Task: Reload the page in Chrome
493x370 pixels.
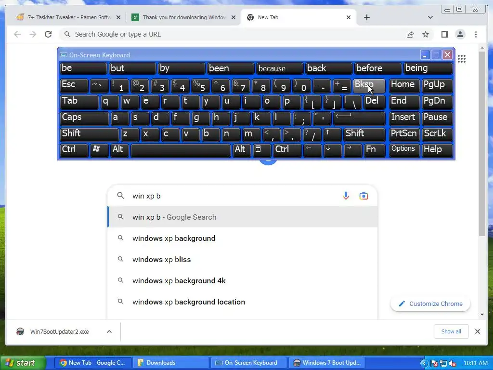Action: point(48,34)
